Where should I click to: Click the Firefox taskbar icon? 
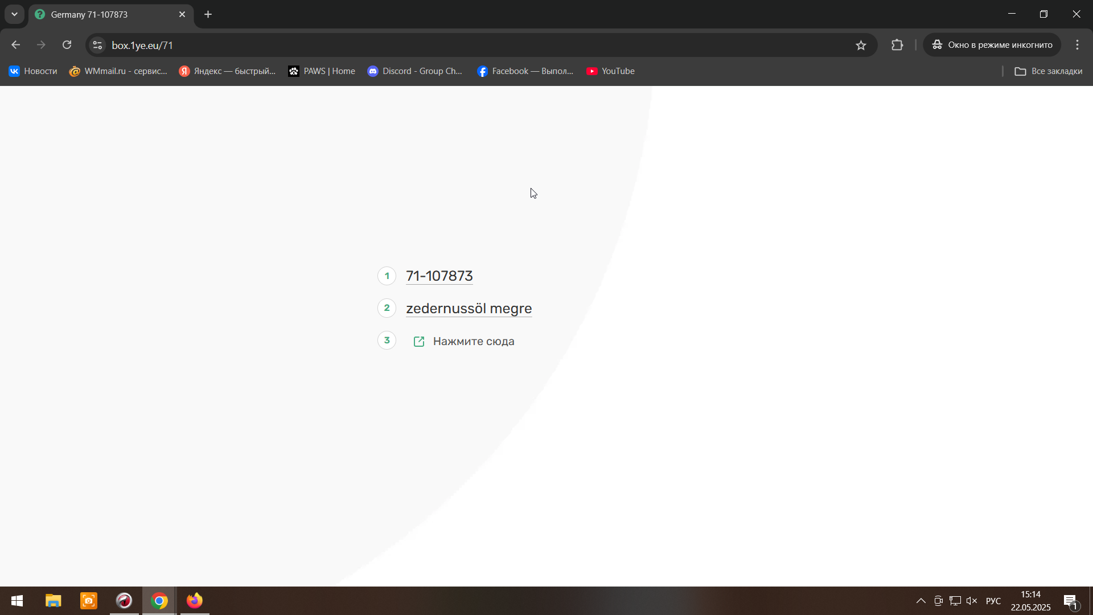coord(195,601)
